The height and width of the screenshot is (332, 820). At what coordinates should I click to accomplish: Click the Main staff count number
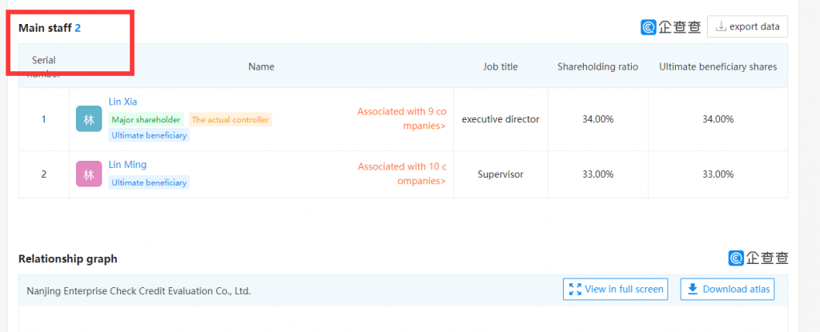point(78,28)
